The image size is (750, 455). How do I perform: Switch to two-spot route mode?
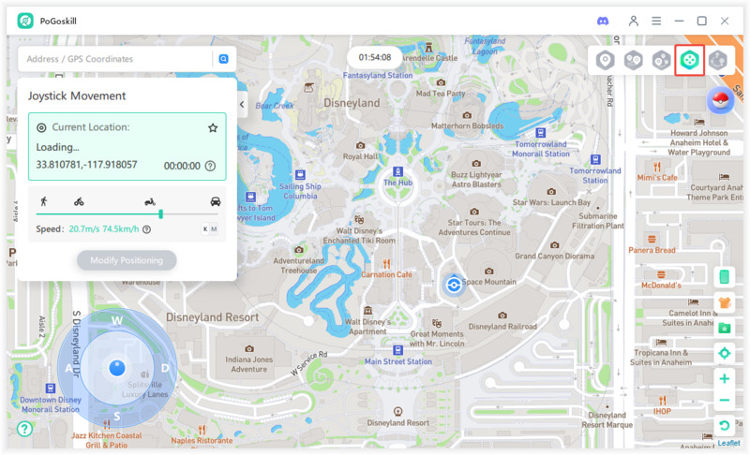point(633,61)
